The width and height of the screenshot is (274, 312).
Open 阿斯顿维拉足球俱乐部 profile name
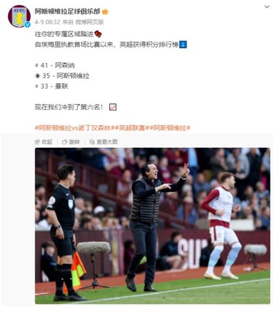coord(67,12)
